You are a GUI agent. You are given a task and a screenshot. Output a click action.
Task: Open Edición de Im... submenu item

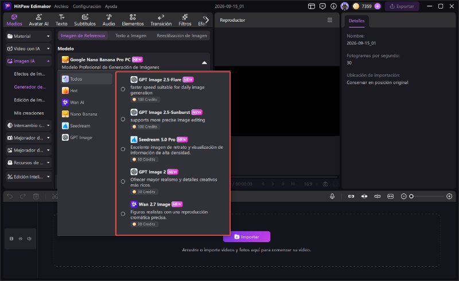pos(29,100)
